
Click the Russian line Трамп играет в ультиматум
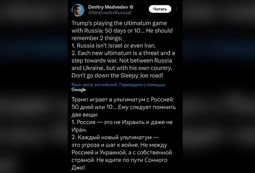tap(123, 99)
